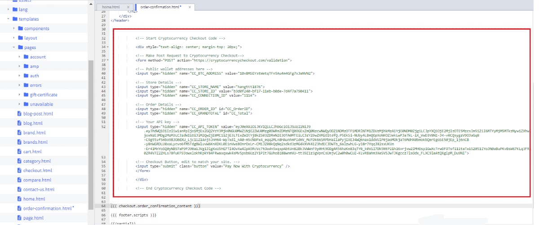Click the account folder icon

(x=26, y=57)
